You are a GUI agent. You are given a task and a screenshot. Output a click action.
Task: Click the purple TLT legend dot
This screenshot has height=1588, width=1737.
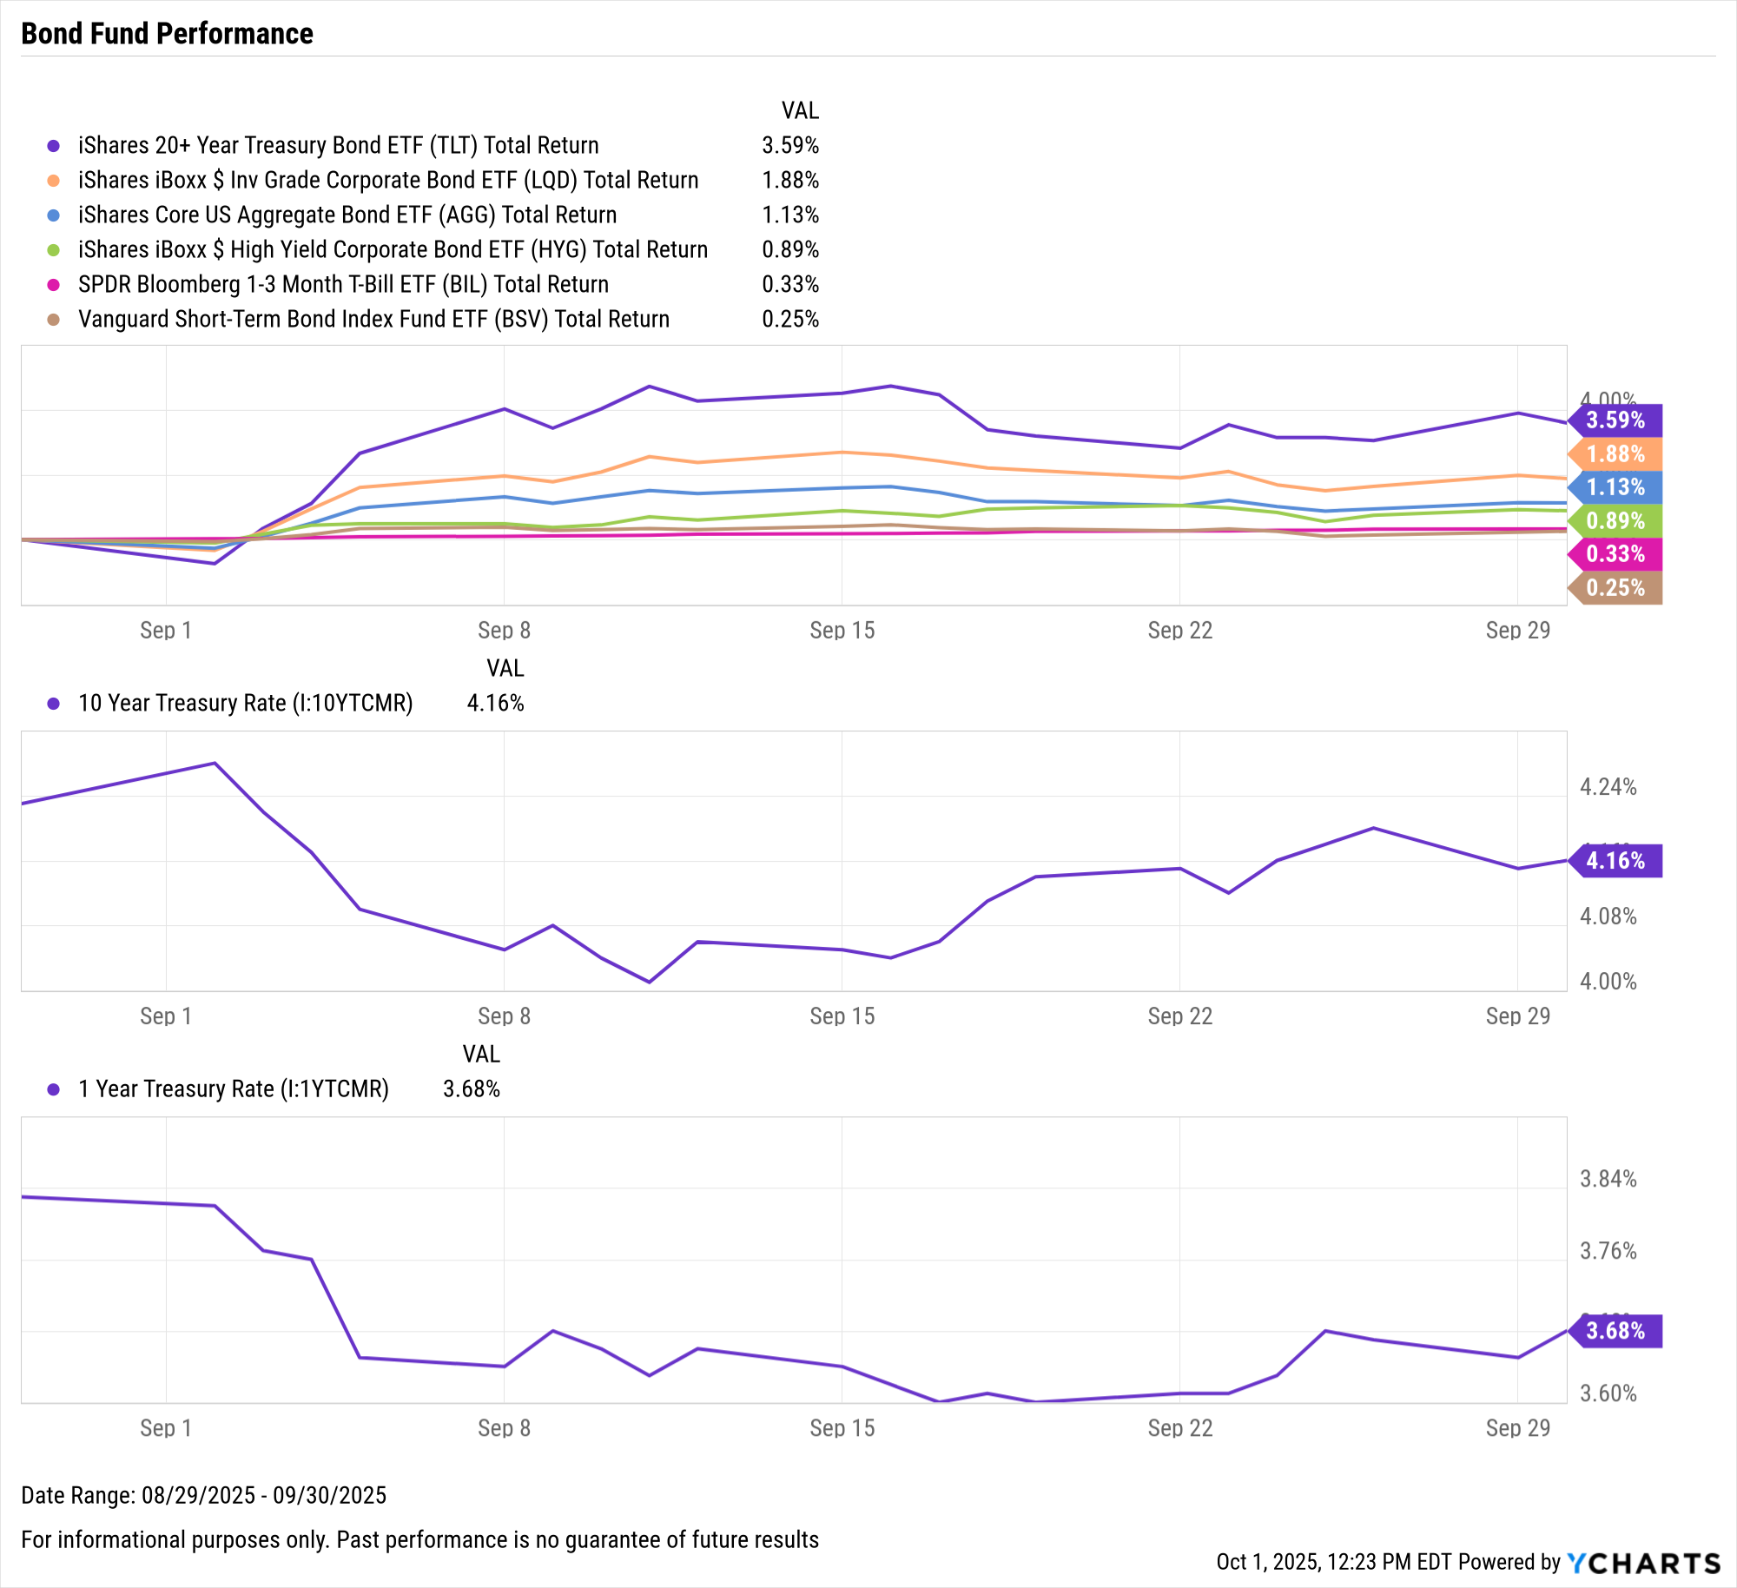54,146
